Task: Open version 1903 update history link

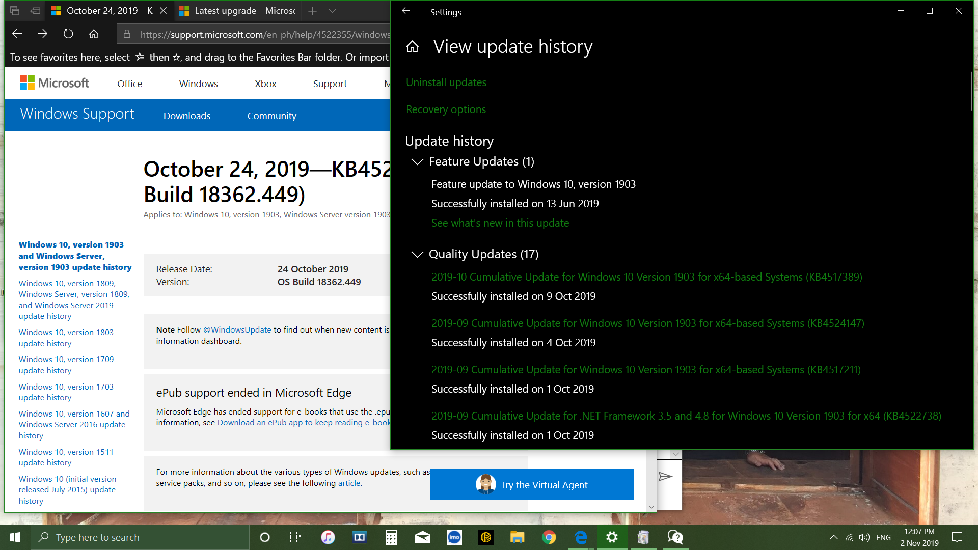Action: coord(75,256)
